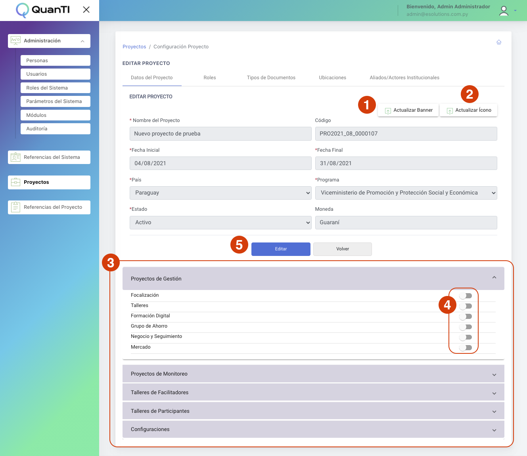Expand the Talleres de Facilitadores section
Image resolution: width=527 pixels, height=456 pixels.
point(313,392)
